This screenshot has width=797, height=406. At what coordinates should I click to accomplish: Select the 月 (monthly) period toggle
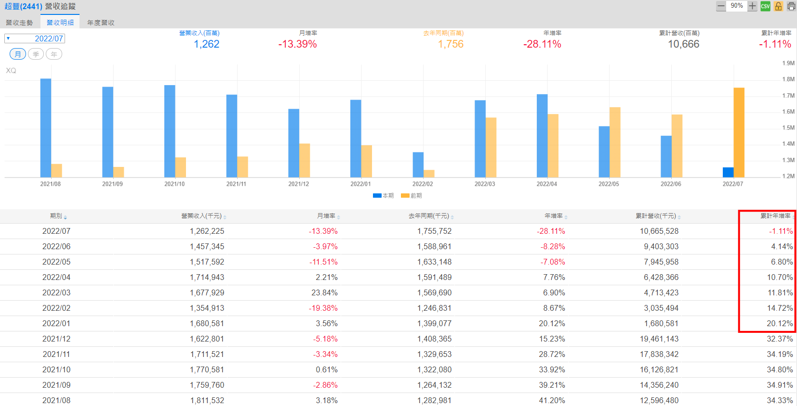point(18,54)
